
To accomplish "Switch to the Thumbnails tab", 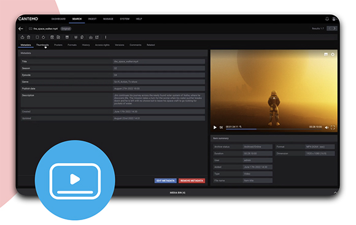I will pos(42,45).
